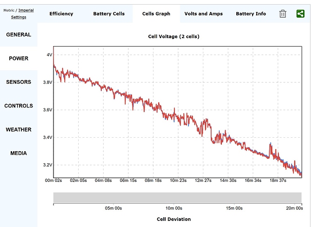Click the green share icon
Image resolution: width=321 pixels, height=227 pixels.
301,13
